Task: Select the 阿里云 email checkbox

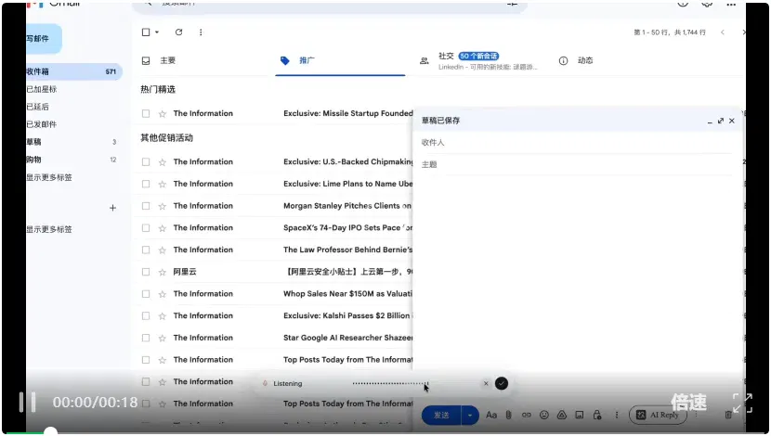Action: pos(146,272)
